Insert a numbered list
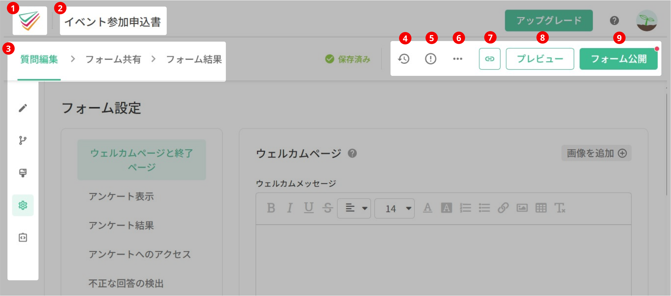The image size is (671, 296). click(465, 208)
